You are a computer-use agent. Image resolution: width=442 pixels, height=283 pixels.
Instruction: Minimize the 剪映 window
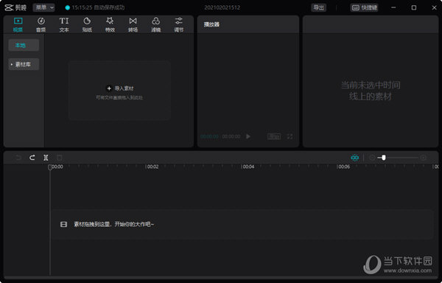pyautogui.click(x=393, y=7)
